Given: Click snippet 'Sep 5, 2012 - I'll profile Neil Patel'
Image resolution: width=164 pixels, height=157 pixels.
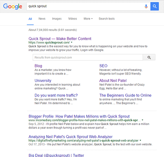Looking at the screenshot, I should (x=89, y=126).
